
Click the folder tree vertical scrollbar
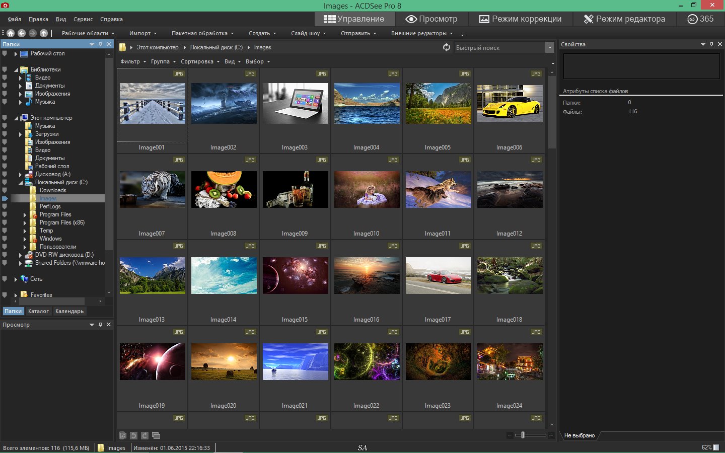coord(109,154)
